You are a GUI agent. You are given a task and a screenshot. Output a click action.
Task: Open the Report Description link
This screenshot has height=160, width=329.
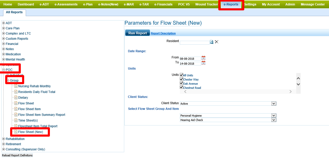coord(163,33)
